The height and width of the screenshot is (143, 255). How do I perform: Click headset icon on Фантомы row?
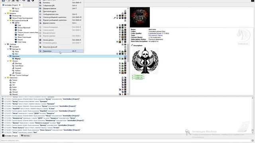coord(125,56)
